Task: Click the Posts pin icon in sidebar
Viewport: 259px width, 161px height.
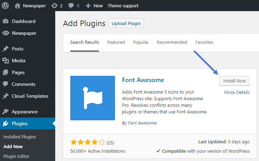Action: tap(5, 49)
